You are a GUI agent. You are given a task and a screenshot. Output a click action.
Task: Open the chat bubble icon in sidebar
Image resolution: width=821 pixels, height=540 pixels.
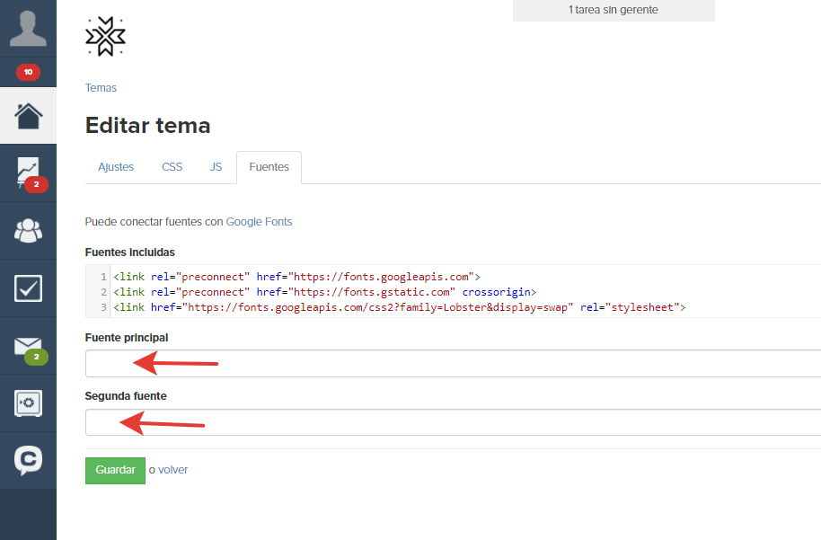point(28,460)
